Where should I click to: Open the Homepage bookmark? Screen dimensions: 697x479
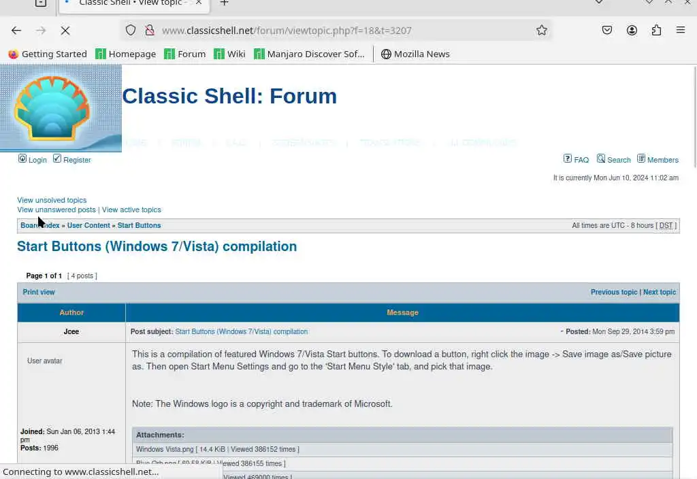pyautogui.click(x=126, y=54)
